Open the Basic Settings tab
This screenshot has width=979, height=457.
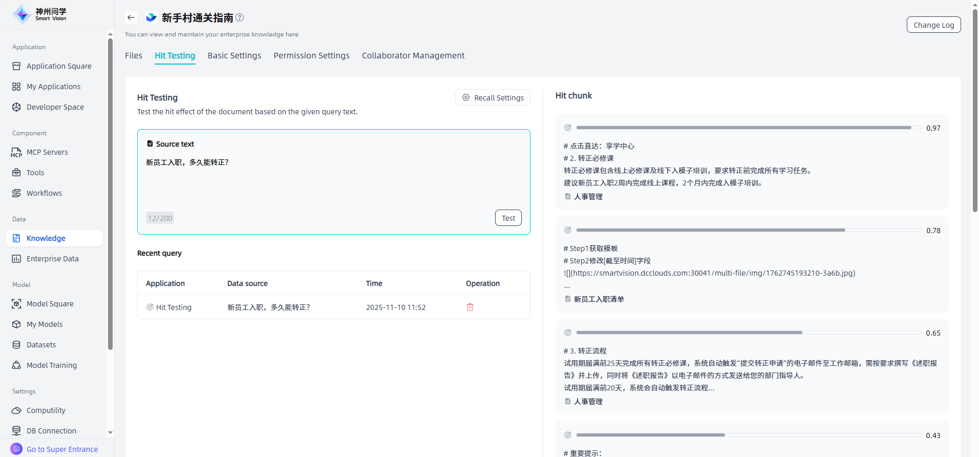[x=234, y=55]
